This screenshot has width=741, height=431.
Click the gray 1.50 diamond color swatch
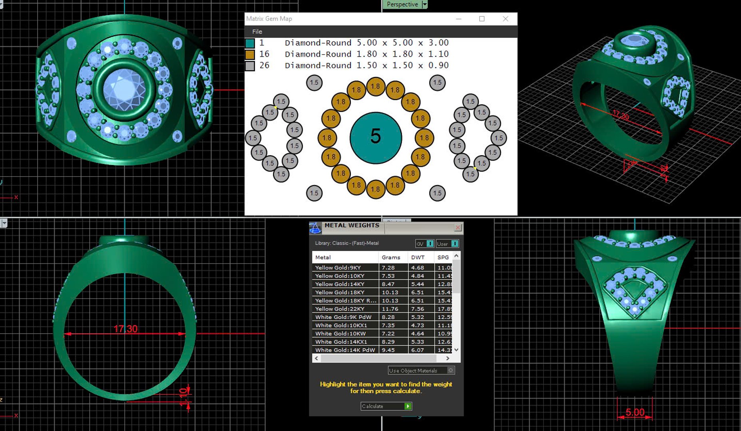[x=250, y=66]
